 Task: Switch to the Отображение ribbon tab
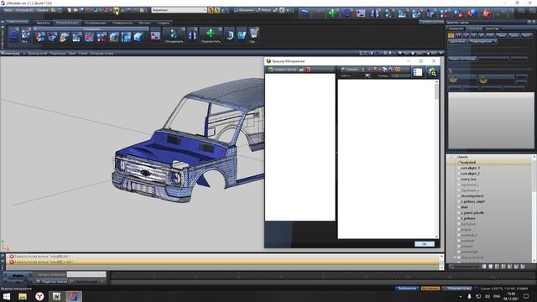96,23
